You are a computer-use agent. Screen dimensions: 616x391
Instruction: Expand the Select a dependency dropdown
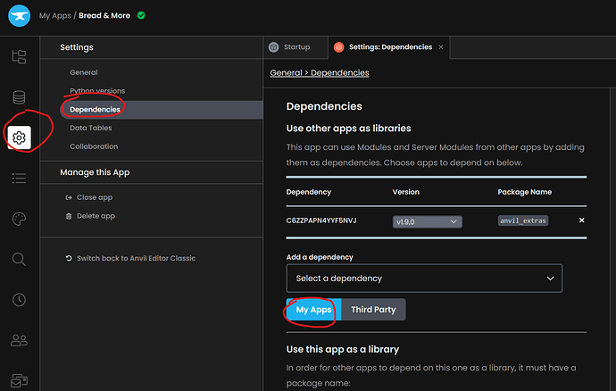click(424, 279)
